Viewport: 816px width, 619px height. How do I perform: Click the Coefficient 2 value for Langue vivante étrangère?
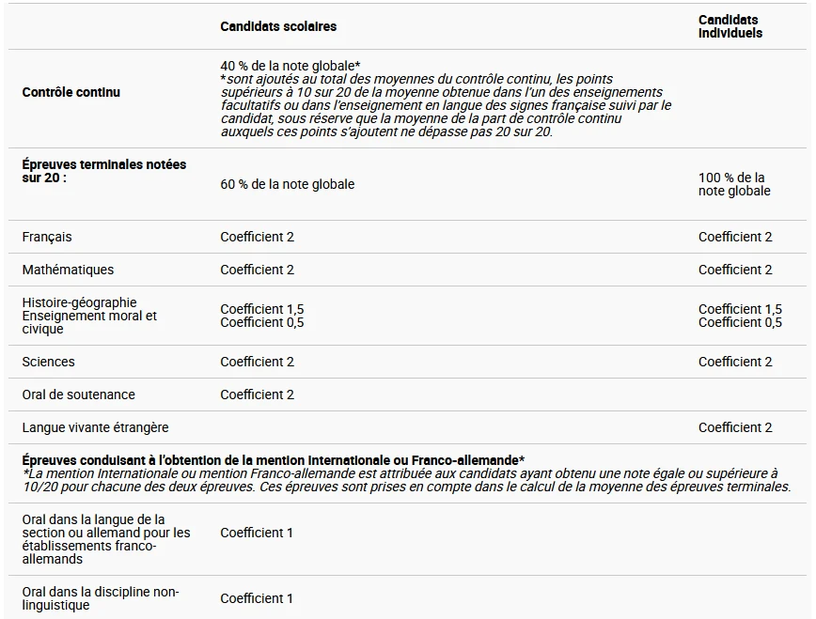(735, 427)
